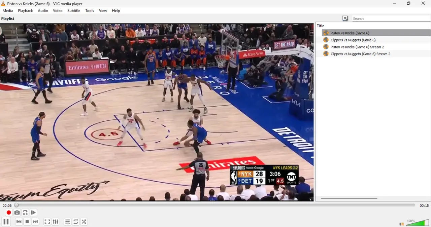This screenshot has width=431, height=227.
Task: Pause the video playback
Action: tap(6, 222)
